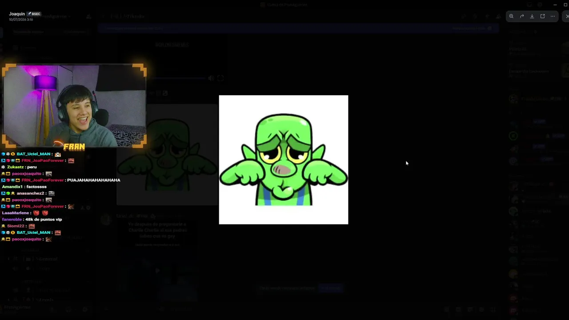Click the yellow FRAN name label
The image size is (569, 320).
coord(74,147)
